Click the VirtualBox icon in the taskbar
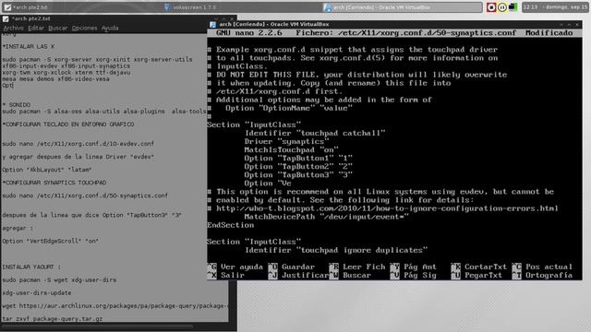This screenshot has width=591, height=332. 328,7
